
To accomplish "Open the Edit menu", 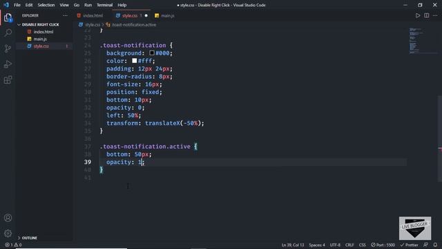I will (x=29, y=5).
